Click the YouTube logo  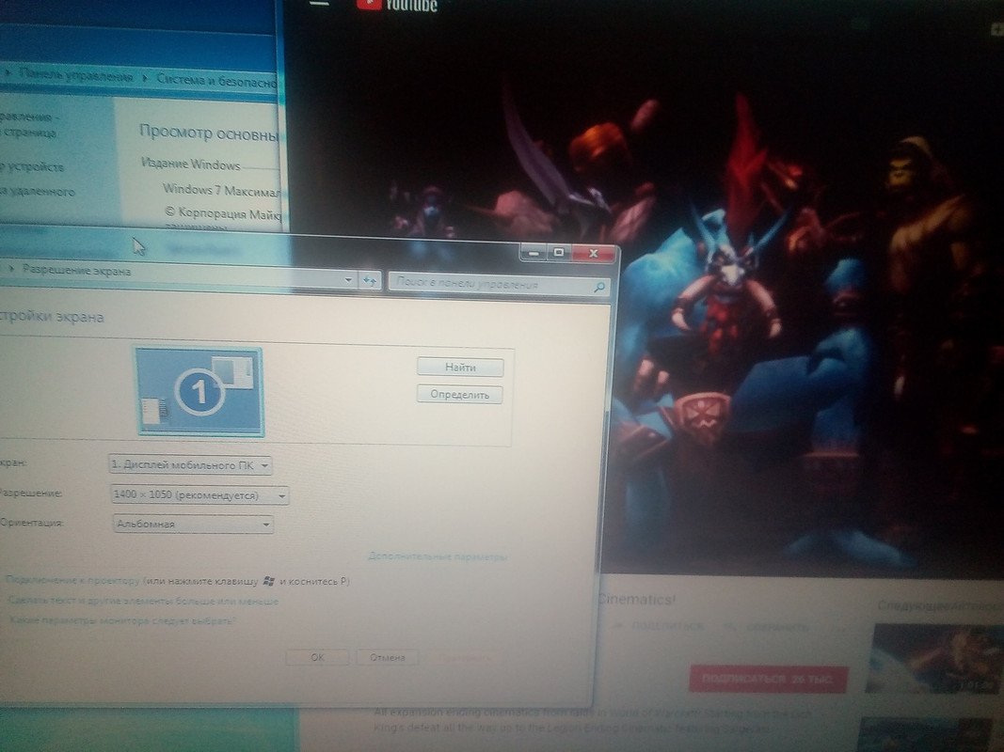click(397, 5)
